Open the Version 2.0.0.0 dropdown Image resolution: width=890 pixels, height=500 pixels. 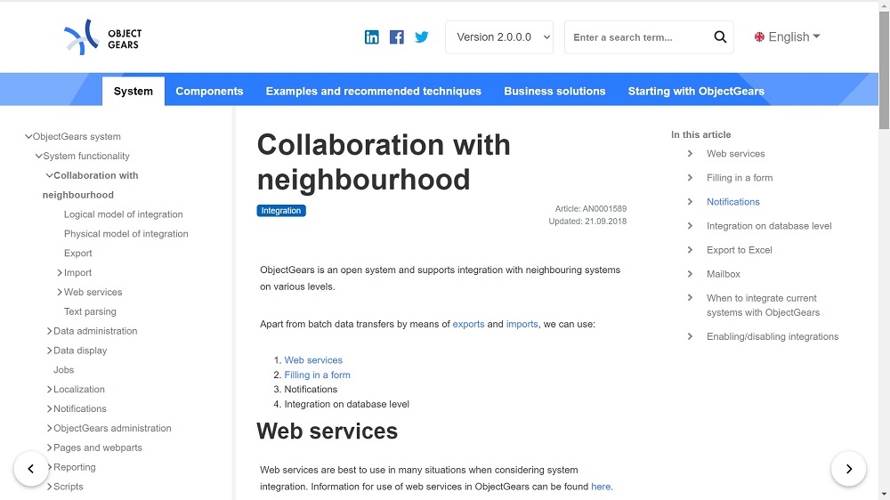(499, 37)
